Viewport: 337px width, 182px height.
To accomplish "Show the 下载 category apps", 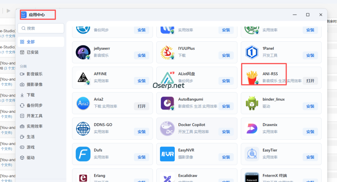I will [31, 95].
